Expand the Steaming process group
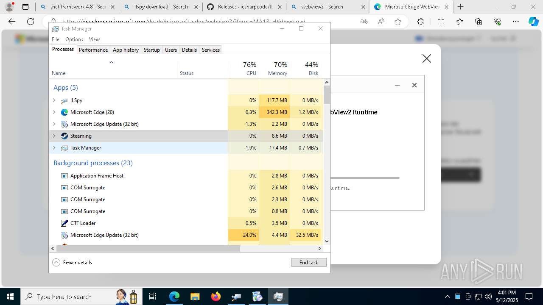 point(54,136)
